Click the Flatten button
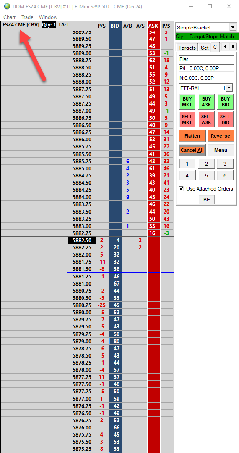Screen dimensions: 239x453 coord(192,136)
